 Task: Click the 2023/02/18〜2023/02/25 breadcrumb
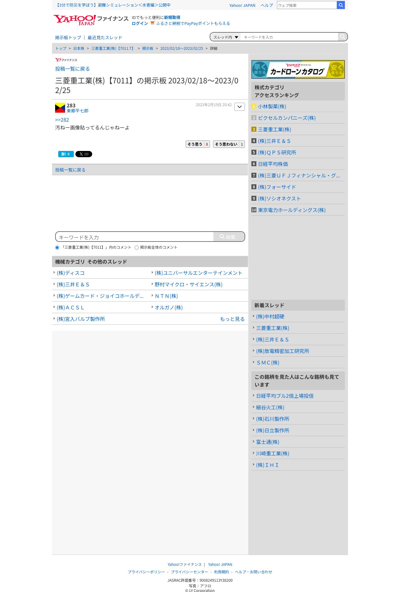pyautogui.click(x=182, y=49)
